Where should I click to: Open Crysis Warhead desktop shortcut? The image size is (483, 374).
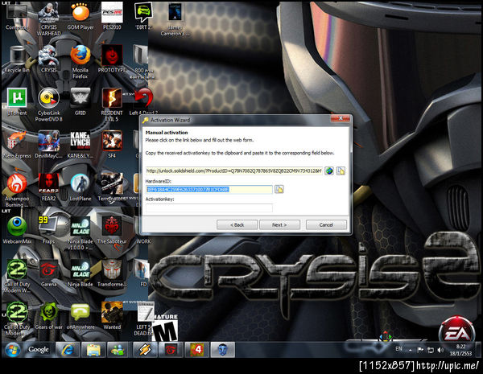48,18
